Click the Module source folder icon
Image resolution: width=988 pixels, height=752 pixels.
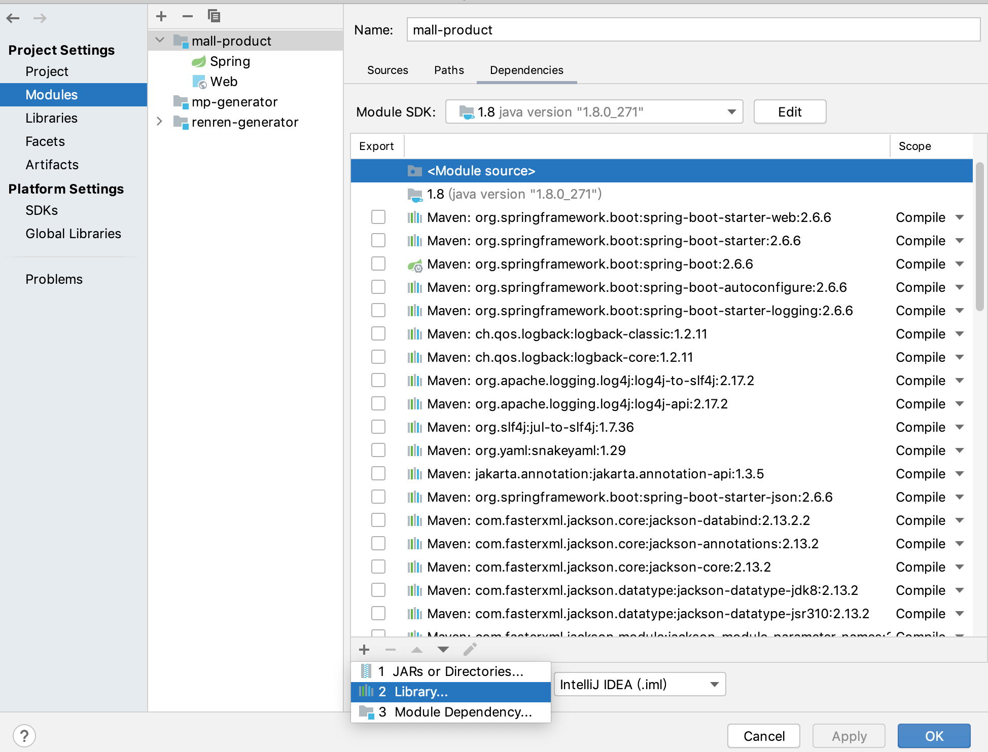(x=415, y=171)
